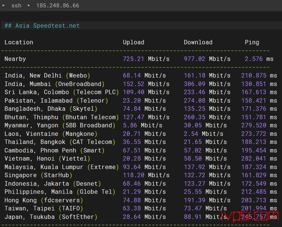Click Bangkok ping value 188.213
This screenshot has width=282, height=227.
pos(254,142)
